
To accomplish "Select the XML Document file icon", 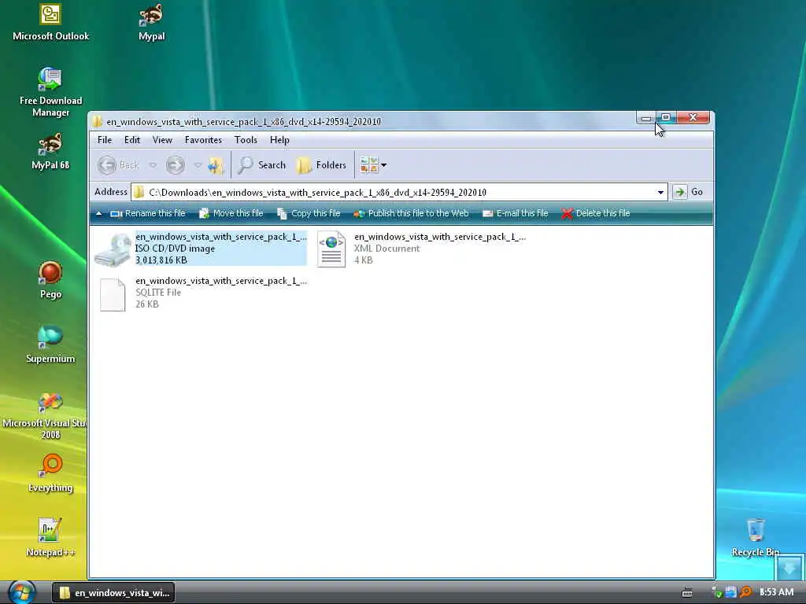I will [x=331, y=249].
